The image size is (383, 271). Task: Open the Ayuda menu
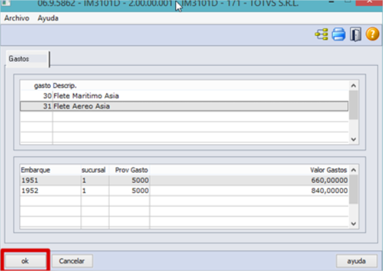coord(48,18)
